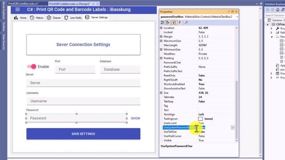Click the SHOW password link

(135, 118)
